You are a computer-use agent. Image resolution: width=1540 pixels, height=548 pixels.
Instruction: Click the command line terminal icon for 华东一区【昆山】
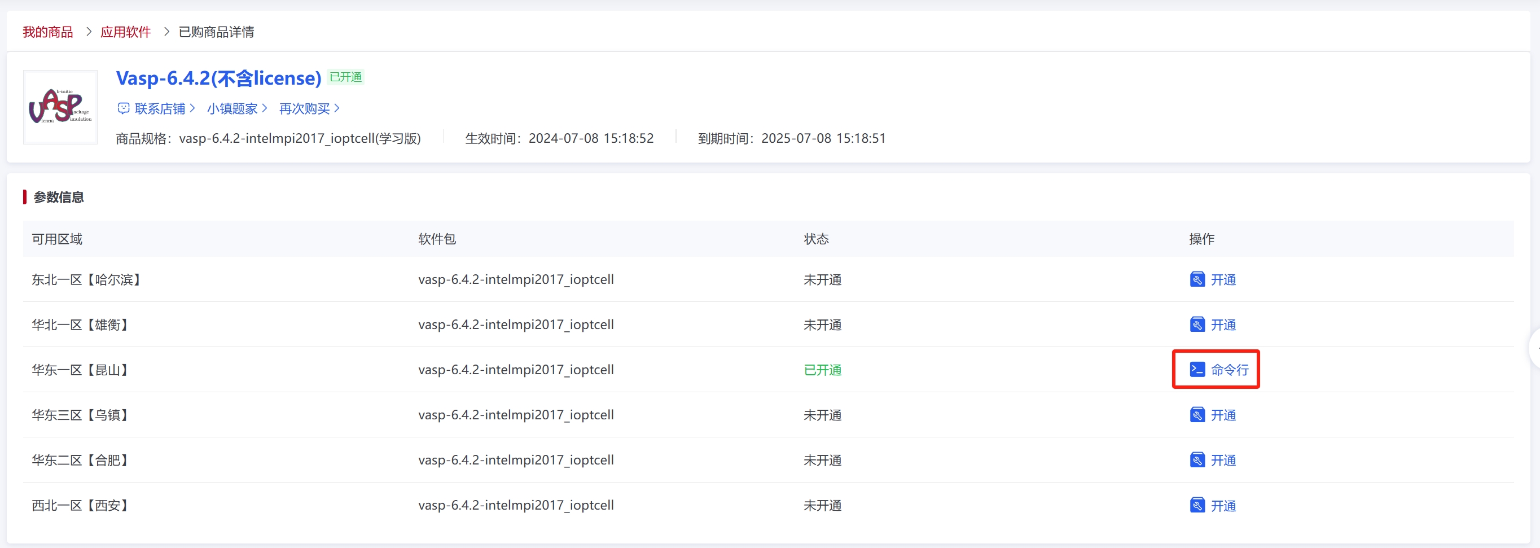point(1197,369)
